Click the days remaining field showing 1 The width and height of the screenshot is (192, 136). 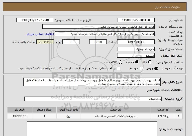(71, 42)
